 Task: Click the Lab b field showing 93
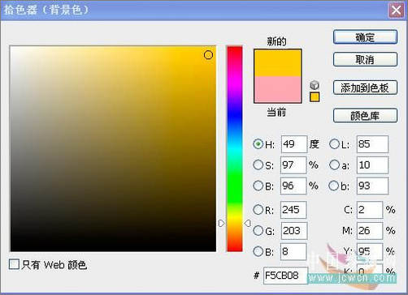[x=372, y=186]
